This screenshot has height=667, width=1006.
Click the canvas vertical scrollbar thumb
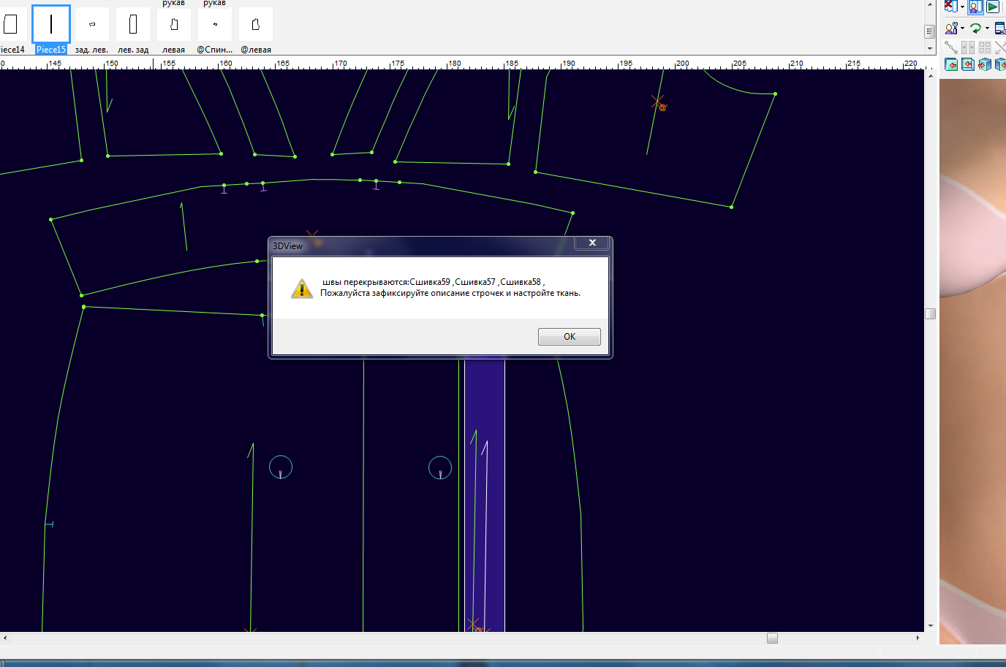click(x=930, y=314)
